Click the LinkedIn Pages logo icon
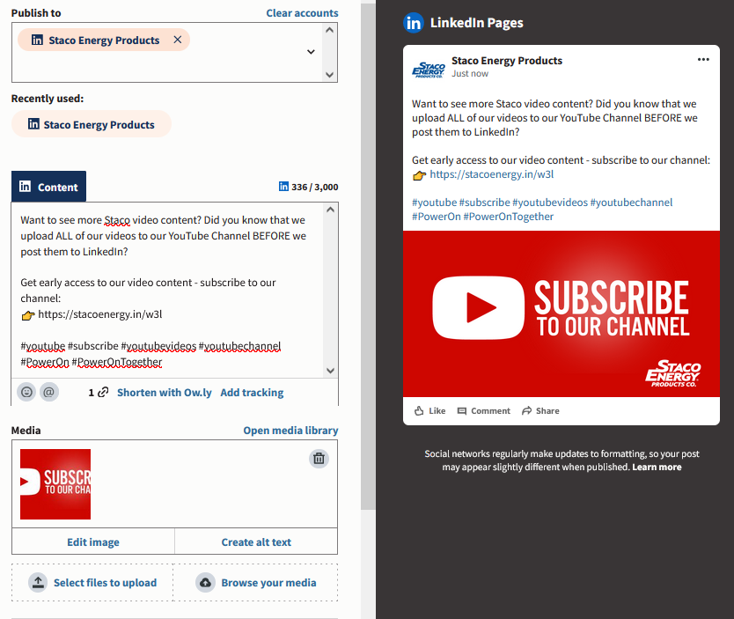 (x=414, y=23)
